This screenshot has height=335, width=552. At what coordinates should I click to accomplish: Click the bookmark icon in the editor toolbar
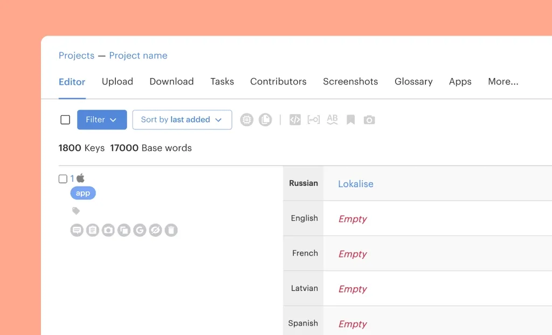tap(350, 120)
